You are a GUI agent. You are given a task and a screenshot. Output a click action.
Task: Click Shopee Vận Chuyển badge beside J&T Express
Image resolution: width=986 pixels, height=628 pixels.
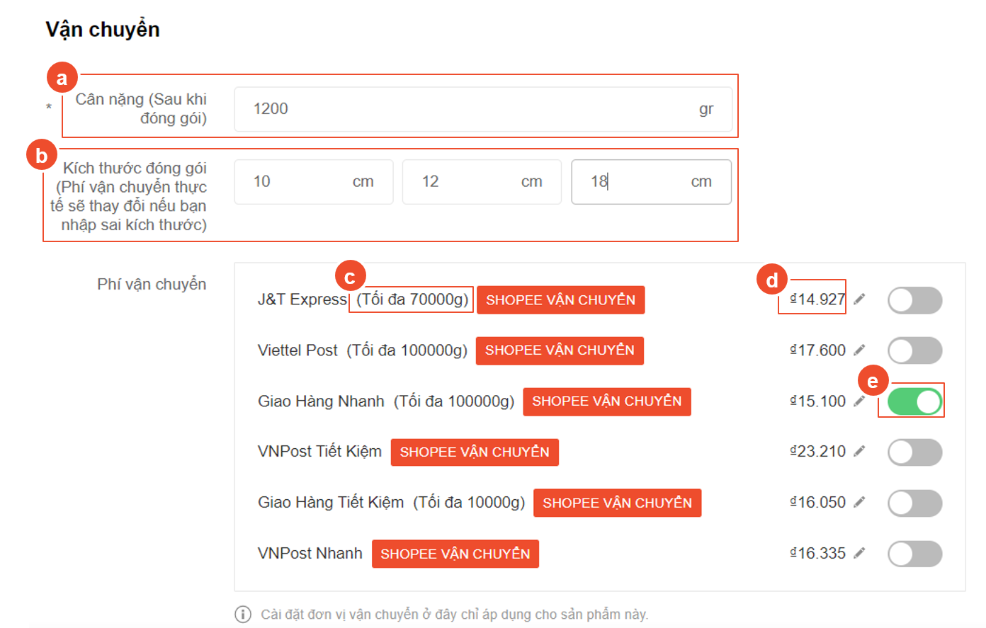tap(560, 300)
